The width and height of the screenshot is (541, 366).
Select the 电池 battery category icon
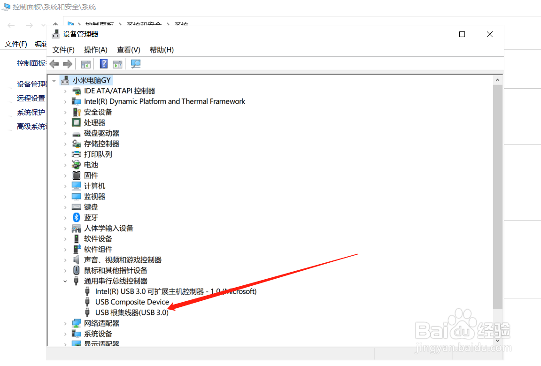(x=76, y=164)
